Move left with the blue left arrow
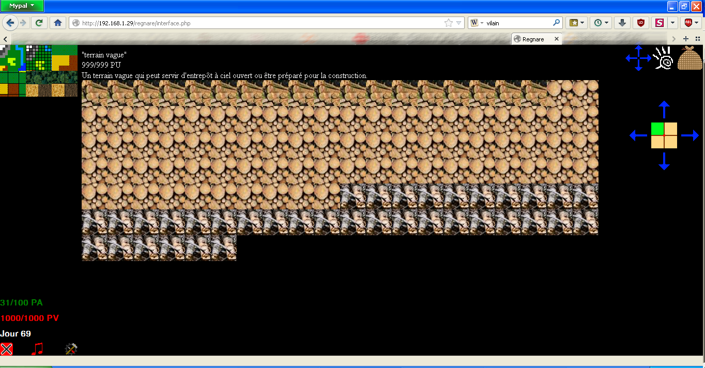Screen dimensions: 705x368 638,135
